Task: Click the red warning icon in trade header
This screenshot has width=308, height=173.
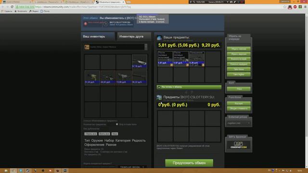Action: (x=86, y=24)
